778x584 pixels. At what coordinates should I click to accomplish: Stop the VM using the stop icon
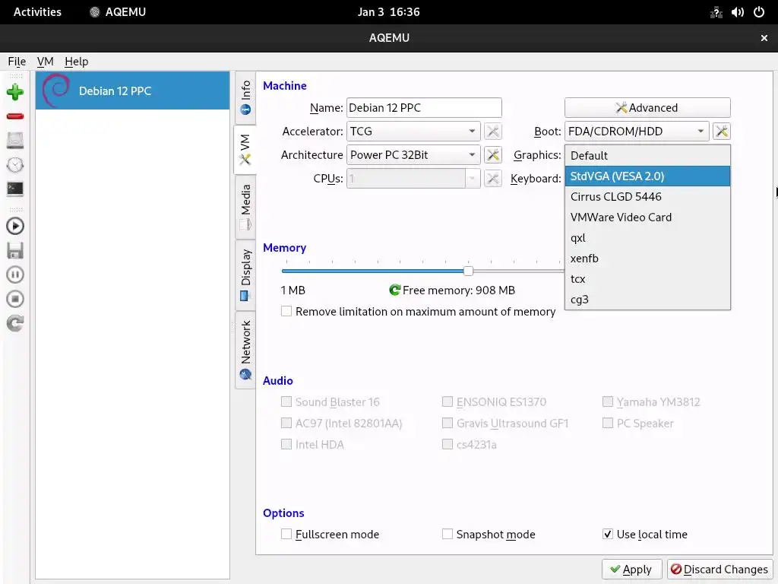pos(15,299)
